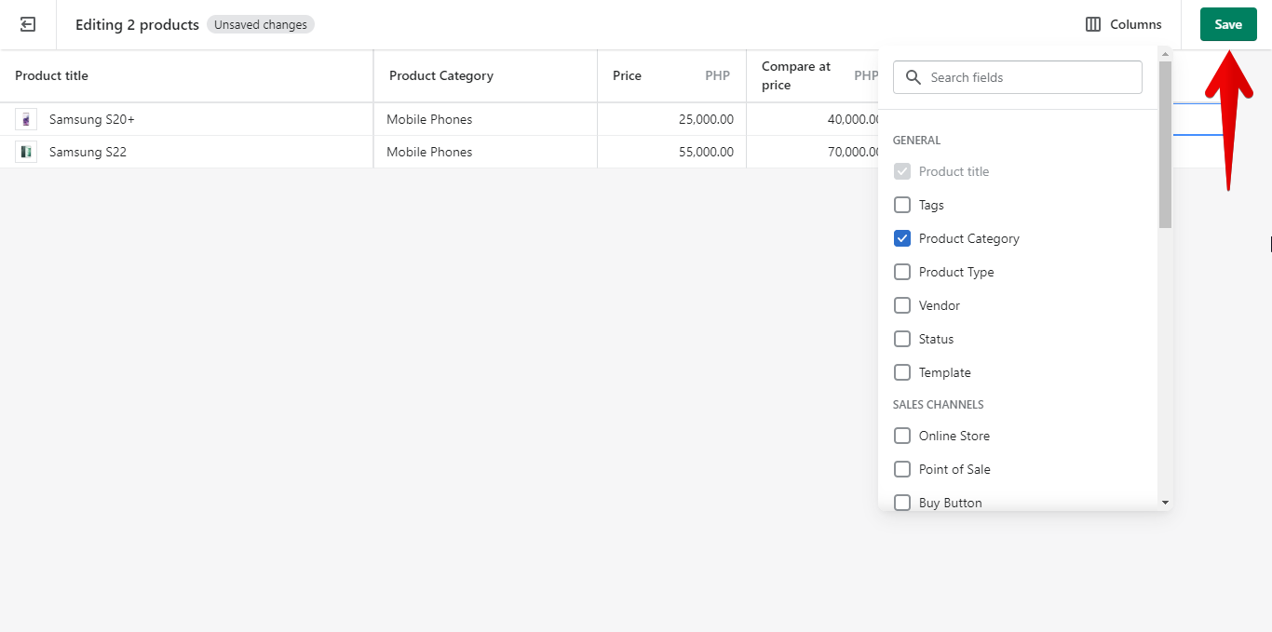Enable the Product Type column
1272x632 pixels.
(902, 272)
